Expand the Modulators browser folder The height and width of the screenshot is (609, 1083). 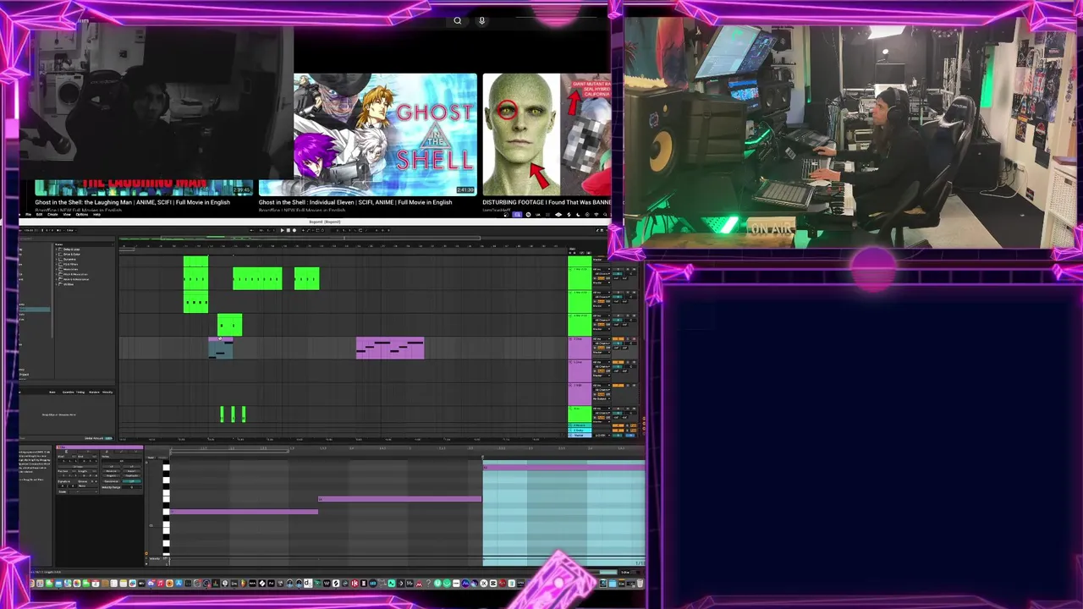tap(57, 270)
